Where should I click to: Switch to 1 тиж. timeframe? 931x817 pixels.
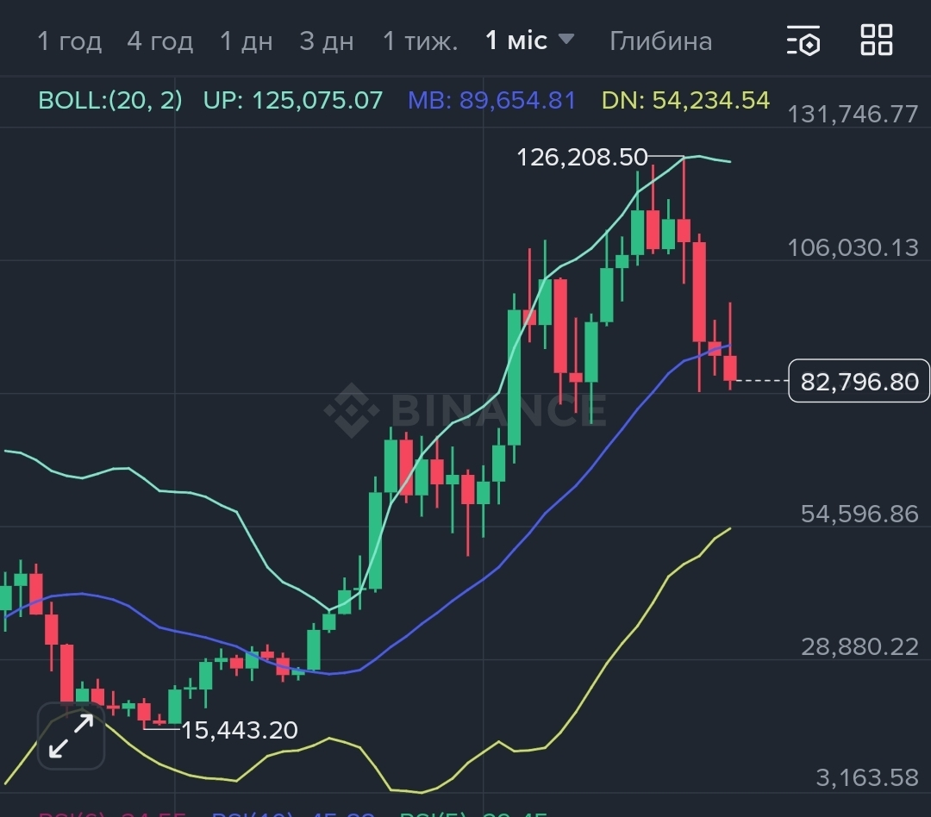click(421, 41)
